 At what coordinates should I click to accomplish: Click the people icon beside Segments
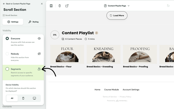(39, 69)
